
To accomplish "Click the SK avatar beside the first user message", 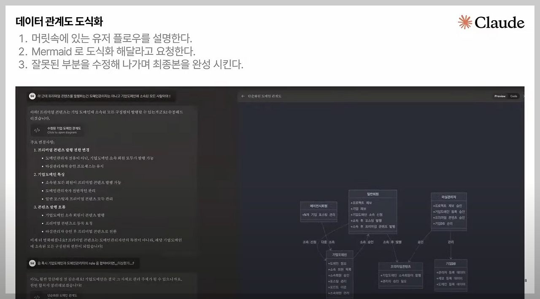I will pos(32,96).
